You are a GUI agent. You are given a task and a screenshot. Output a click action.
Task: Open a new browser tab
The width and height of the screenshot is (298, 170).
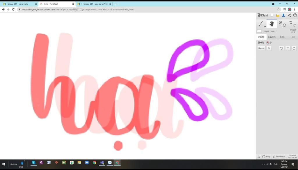pyautogui.click(x=116, y=4)
